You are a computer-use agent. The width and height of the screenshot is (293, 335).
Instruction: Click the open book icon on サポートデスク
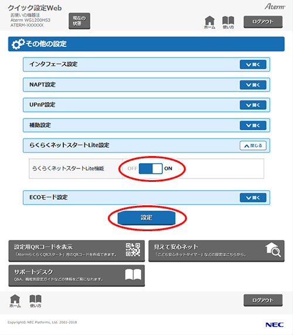point(133,275)
